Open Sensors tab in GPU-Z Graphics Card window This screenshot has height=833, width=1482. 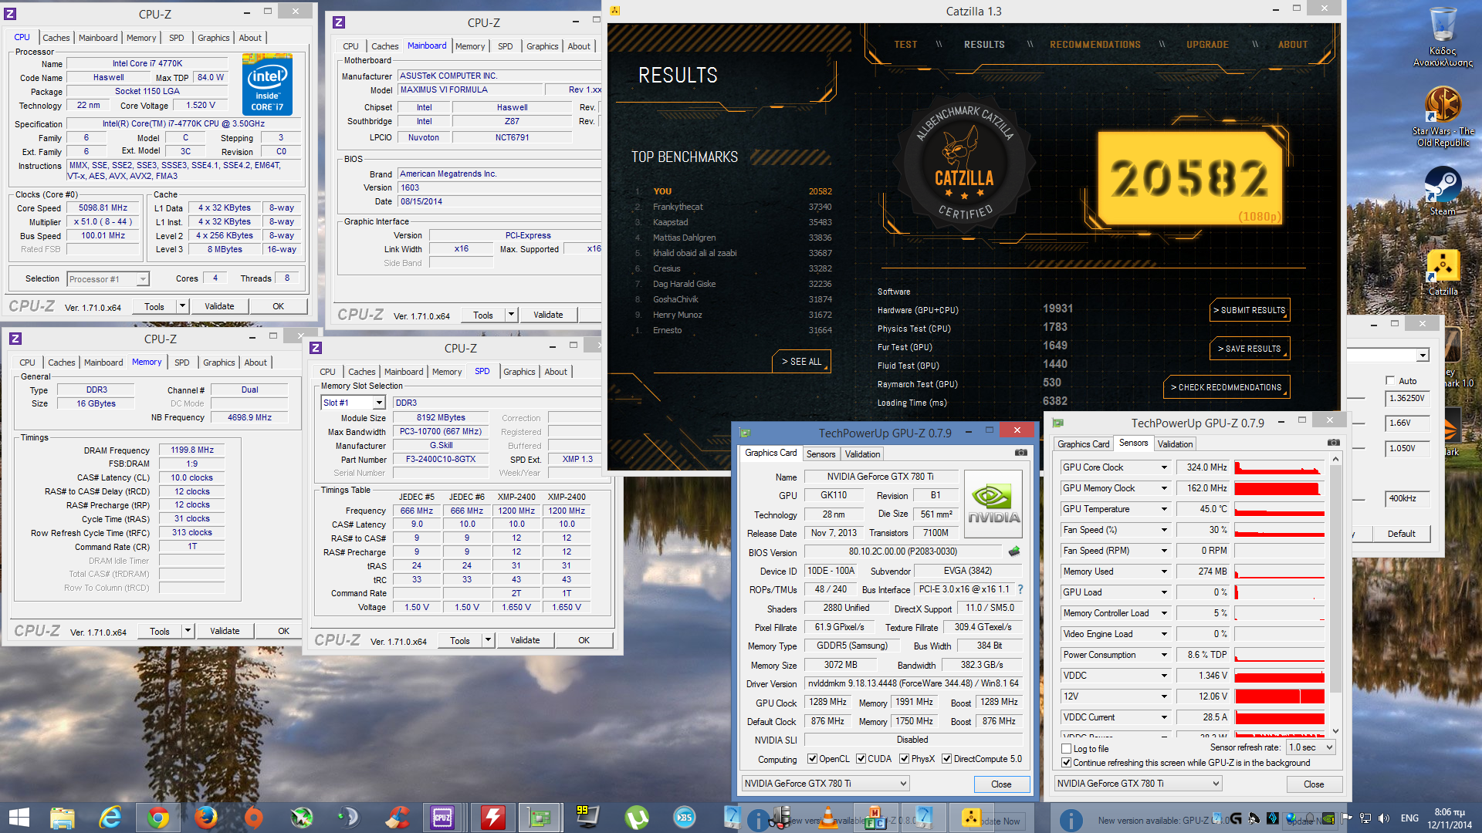tap(821, 454)
